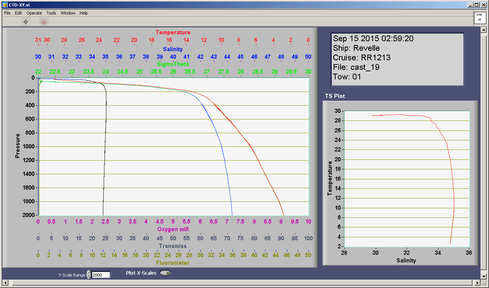
Task: Click the horizontal scrollbar left arrow
Action: pyautogui.click(x=5, y=283)
